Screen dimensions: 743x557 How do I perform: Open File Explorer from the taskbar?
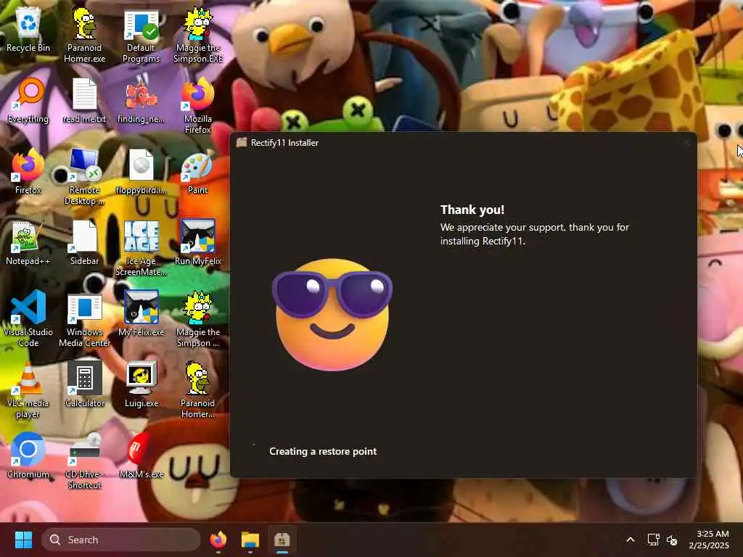[250, 540]
